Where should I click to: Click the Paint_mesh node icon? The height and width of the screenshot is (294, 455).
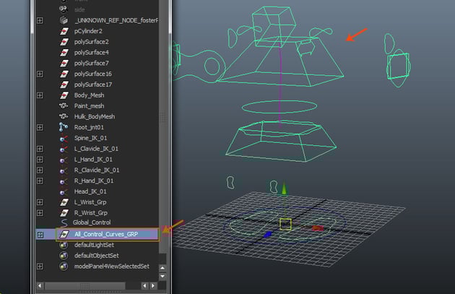click(x=63, y=105)
